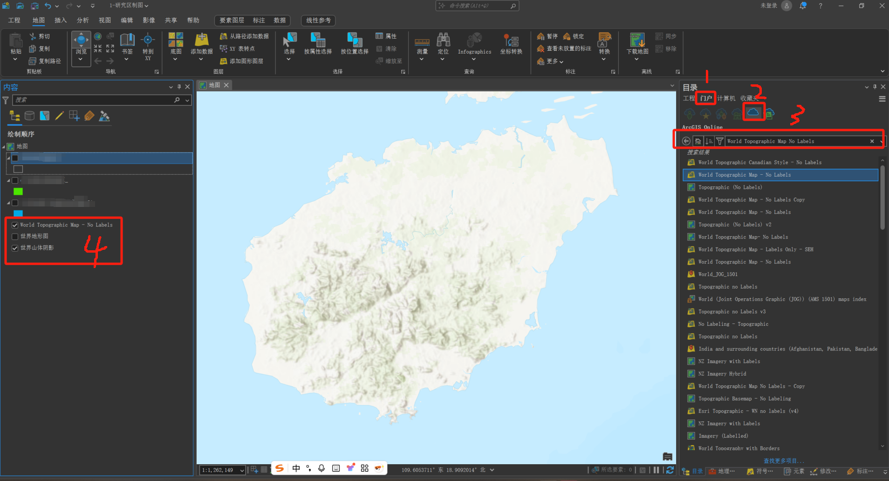Click the Locate (定位) binoculars icon
This screenshot has width=889, height=481.
[x=443, y=41]
